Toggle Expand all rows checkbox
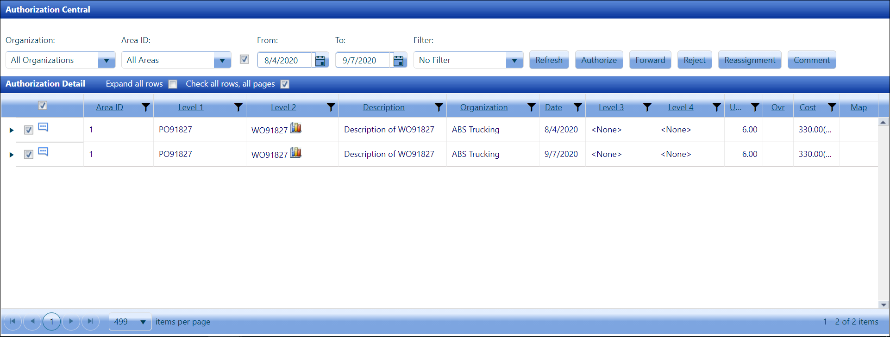This screenshot has width=890, height=337. coord(173,84)
